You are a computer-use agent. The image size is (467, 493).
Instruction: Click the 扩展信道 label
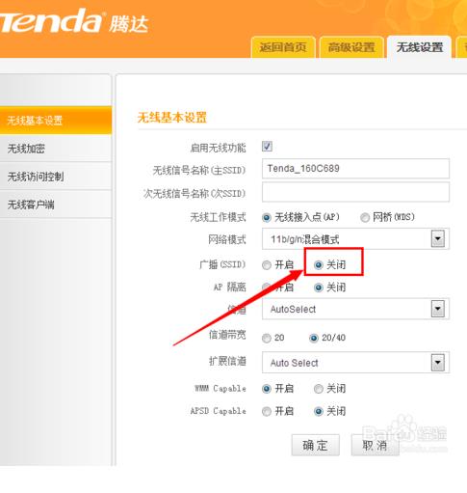pyautogui.click(x=227, y=361)
